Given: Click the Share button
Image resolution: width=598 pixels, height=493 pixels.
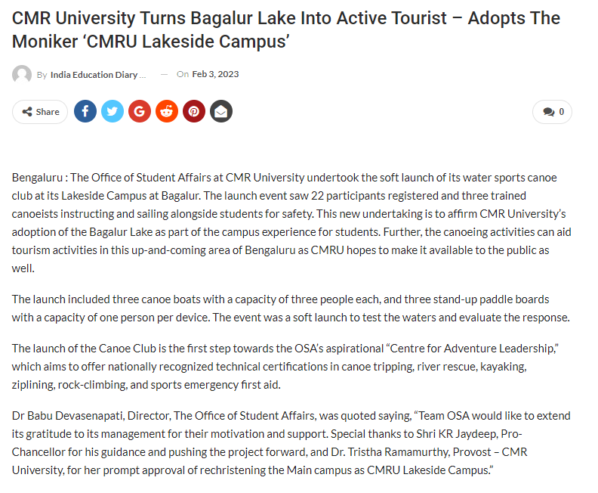Looking at the screenshot, I should click(x=40, y=112).
